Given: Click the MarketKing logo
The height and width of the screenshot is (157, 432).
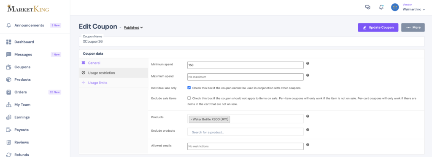Looking at the screenshot, I should (x=28, y=9).
